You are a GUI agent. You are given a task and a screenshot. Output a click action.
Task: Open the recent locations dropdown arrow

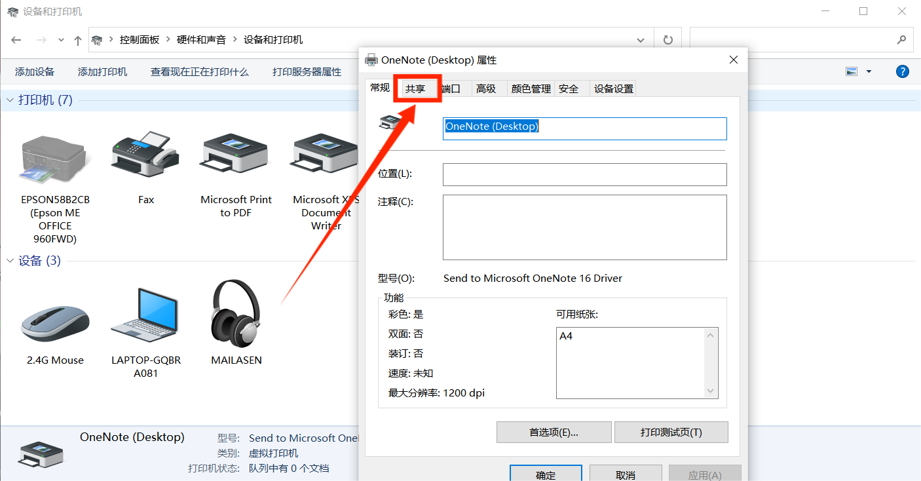[x=62, y=40]
